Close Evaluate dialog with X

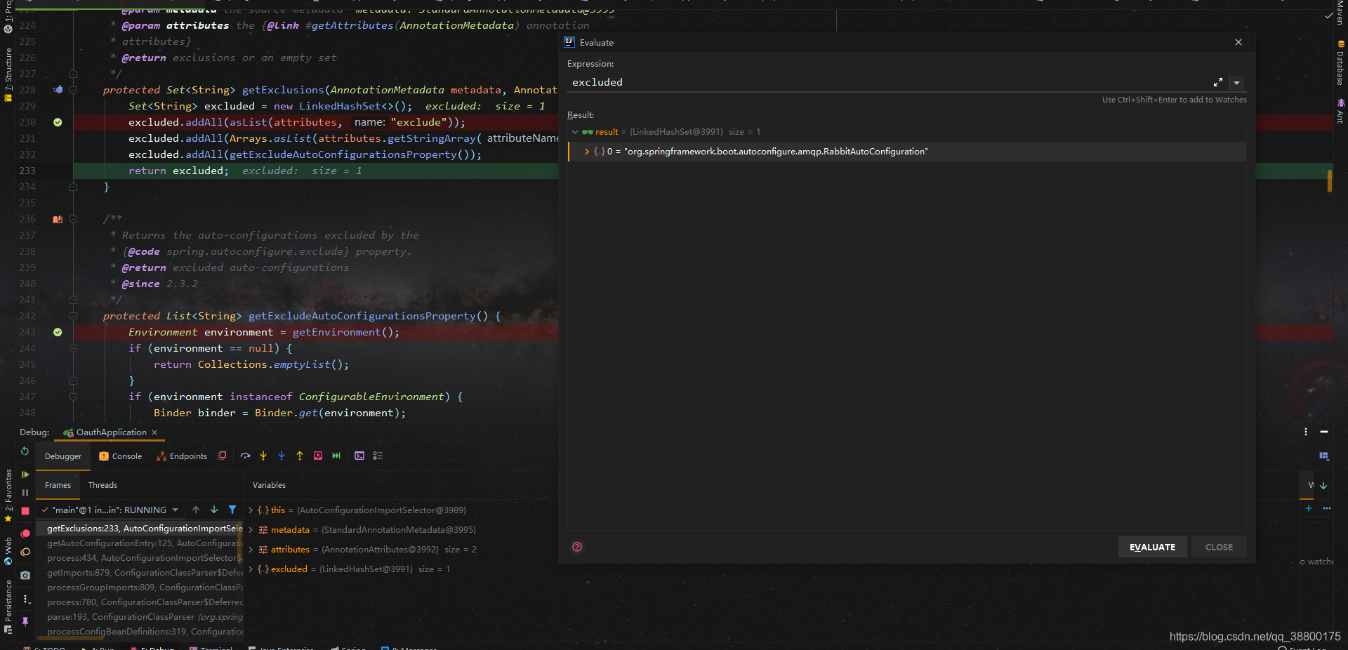pyautogui.click(x=1238, y=42)
